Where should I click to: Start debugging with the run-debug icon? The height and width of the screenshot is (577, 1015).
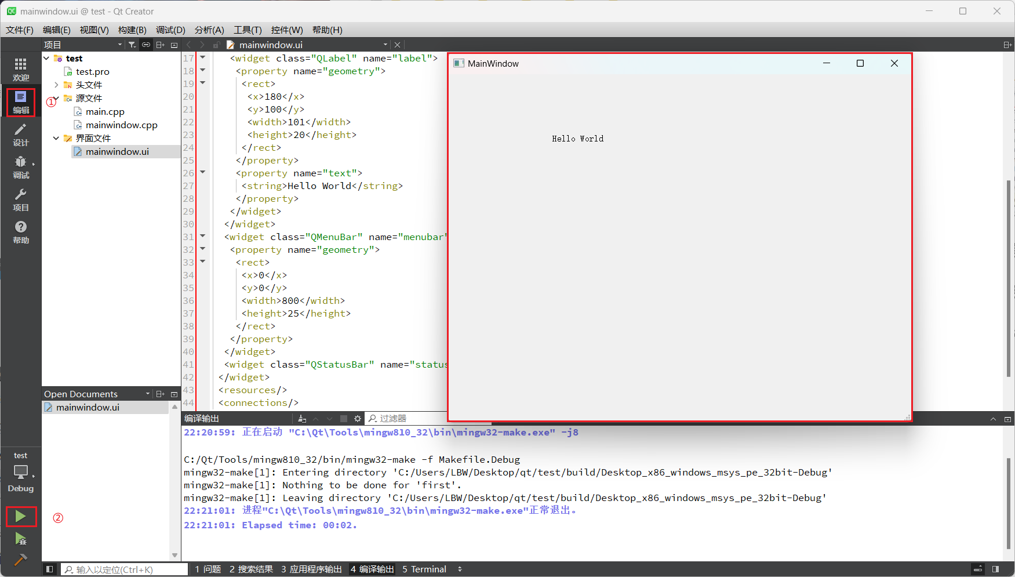pyautogui.click(x=21, y=539)
